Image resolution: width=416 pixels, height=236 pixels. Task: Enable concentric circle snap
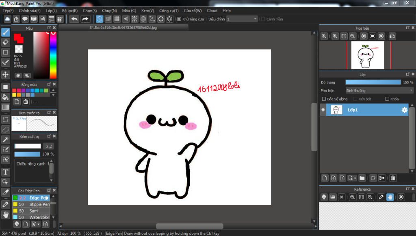[143, 19]
